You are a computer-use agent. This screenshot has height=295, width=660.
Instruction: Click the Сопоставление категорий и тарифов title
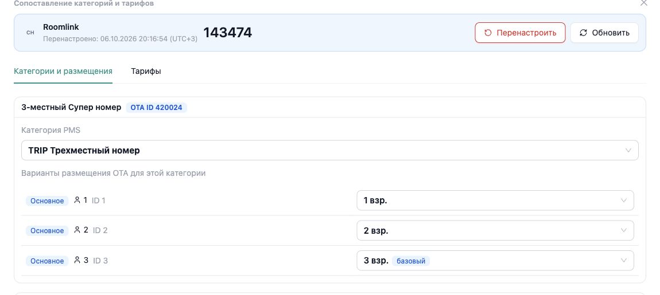pos(84,3)
